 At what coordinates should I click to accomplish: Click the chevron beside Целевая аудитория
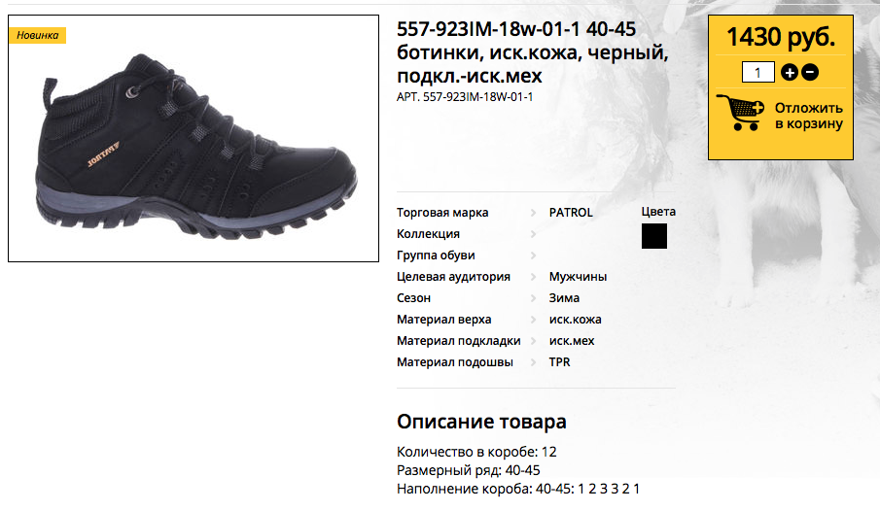click(x=533, y=277)
